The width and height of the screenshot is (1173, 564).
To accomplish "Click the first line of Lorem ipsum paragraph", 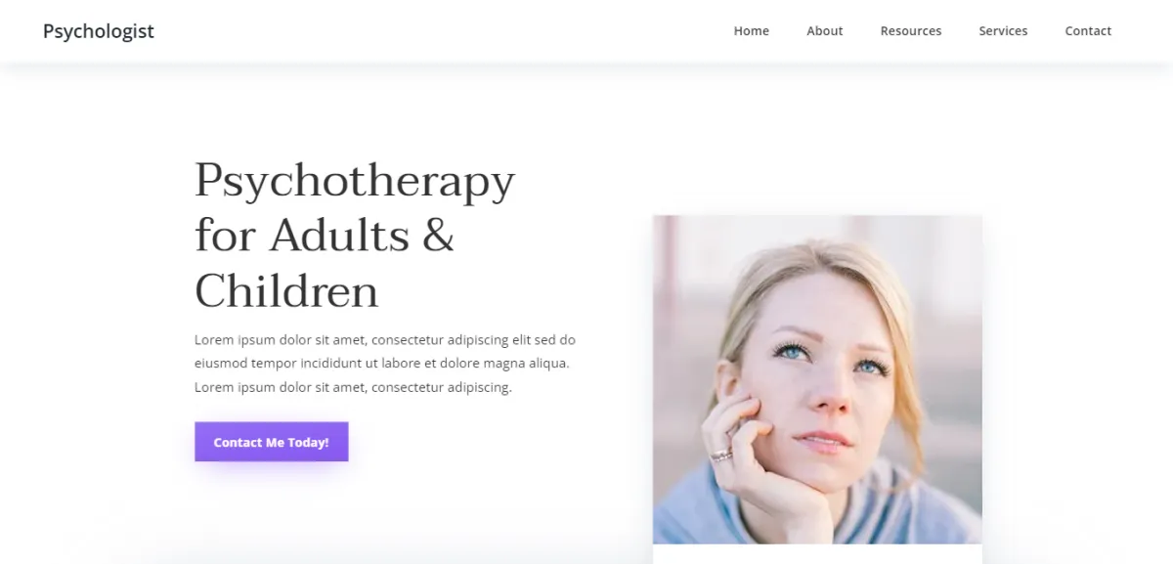I will click(385, 340).
